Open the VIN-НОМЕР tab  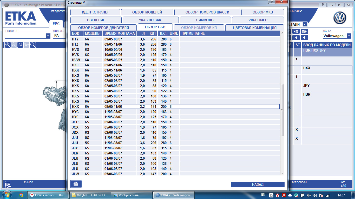pyautogui.click(x=258, y=20)
